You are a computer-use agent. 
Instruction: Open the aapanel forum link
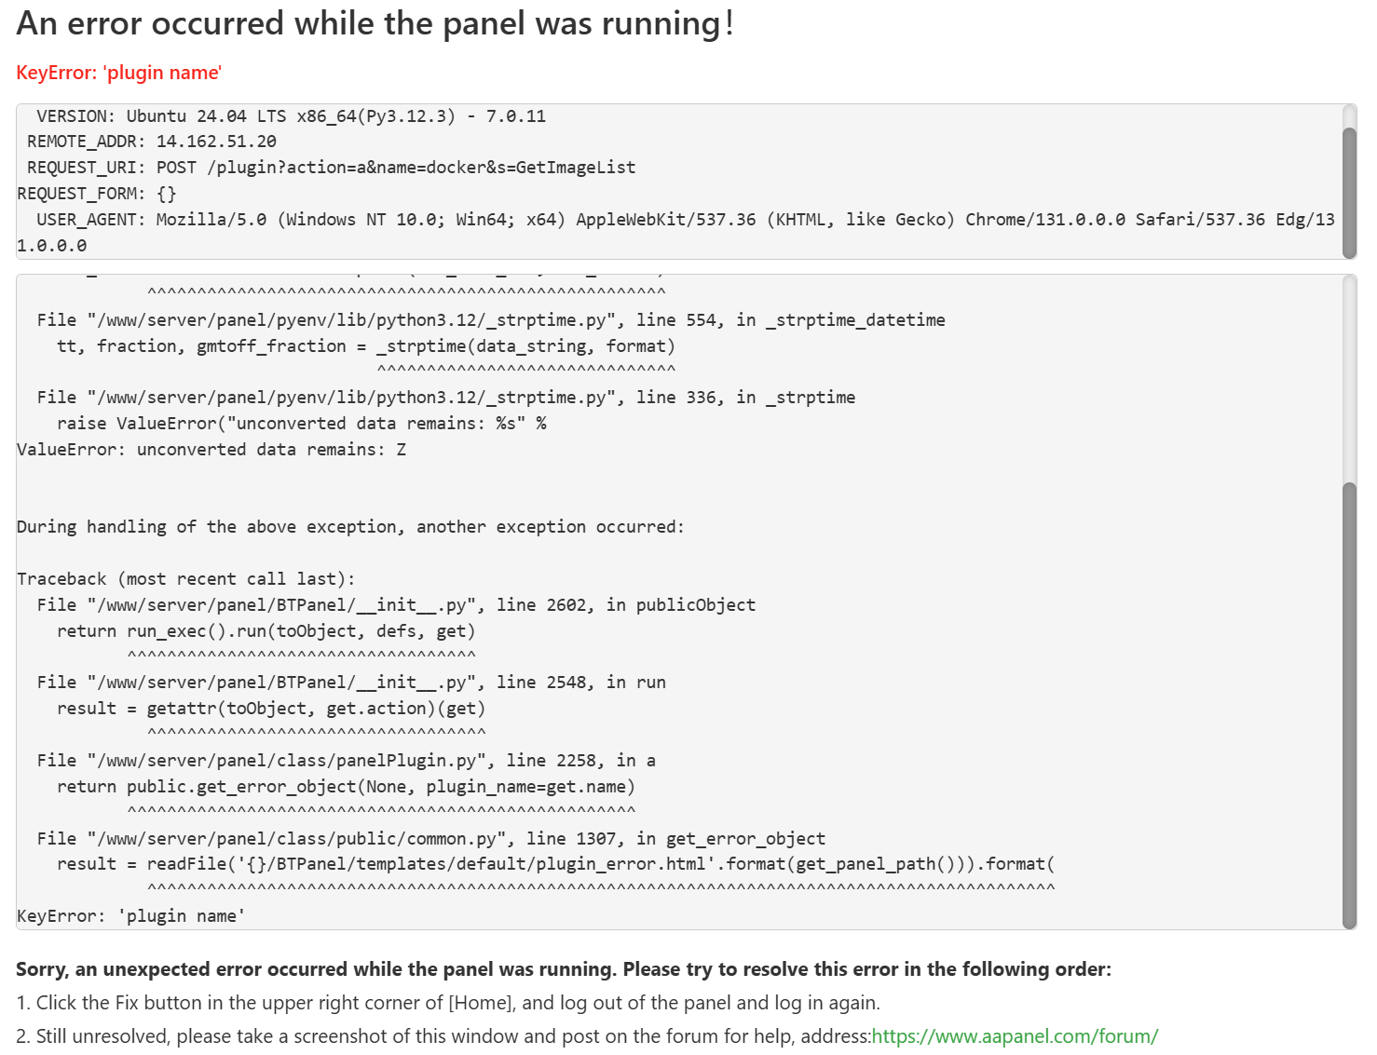click(x=1014, y=1036)
